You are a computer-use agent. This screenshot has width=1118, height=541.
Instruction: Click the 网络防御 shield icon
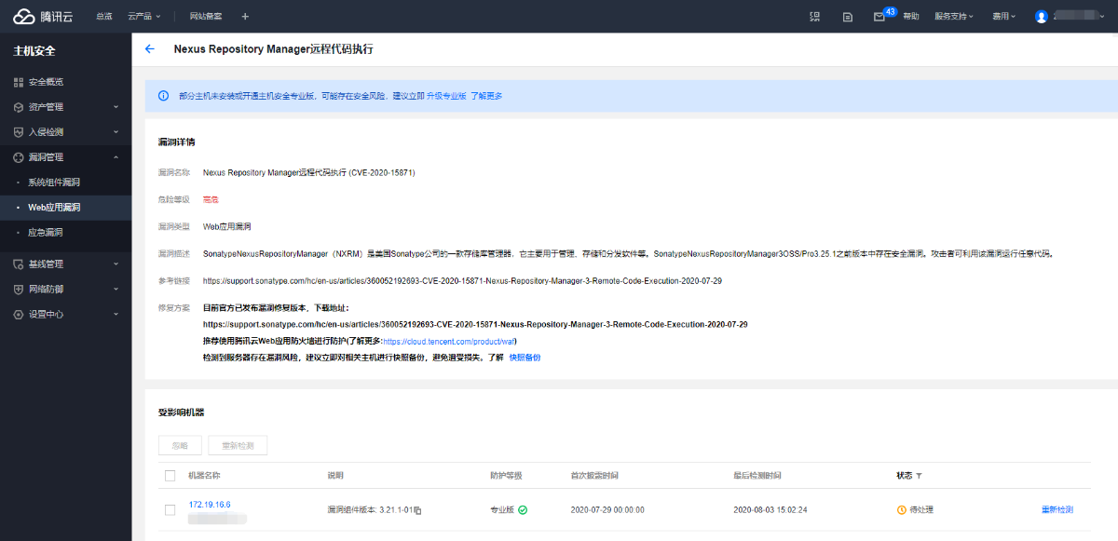19,289
